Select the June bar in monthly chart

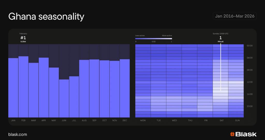(x=64, y=98)
